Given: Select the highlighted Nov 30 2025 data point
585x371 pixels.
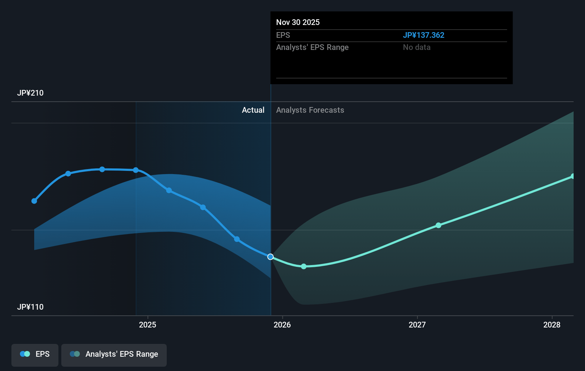Looking at the screenshot, I should tap(270, 257).
